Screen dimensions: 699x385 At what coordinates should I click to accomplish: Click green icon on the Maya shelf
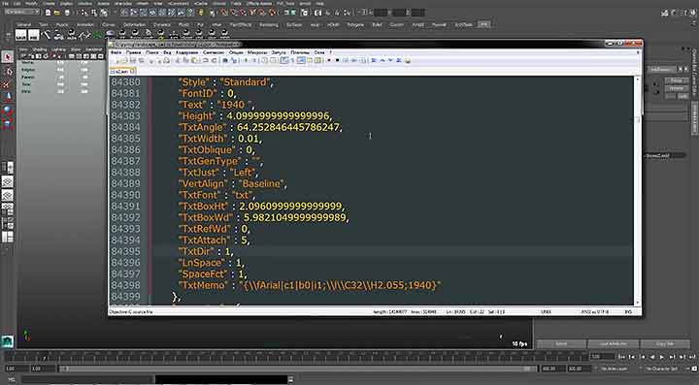point(98,35)
